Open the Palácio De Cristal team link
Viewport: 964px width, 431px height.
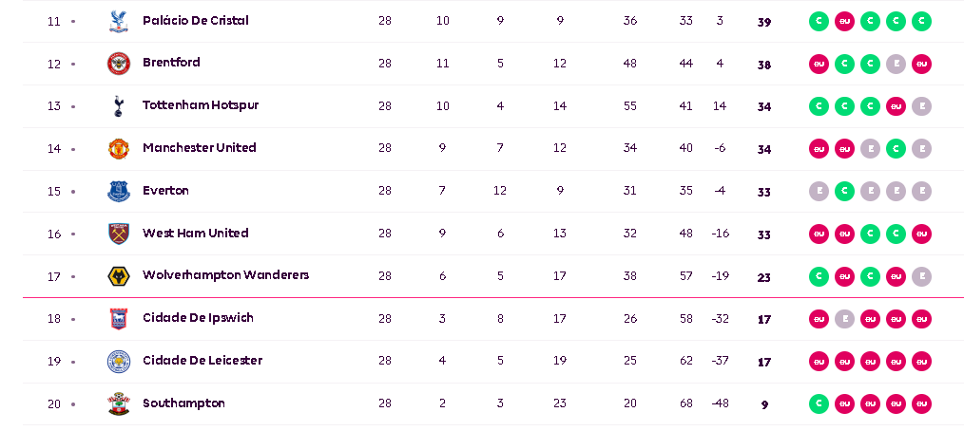(x=195, y=20)
